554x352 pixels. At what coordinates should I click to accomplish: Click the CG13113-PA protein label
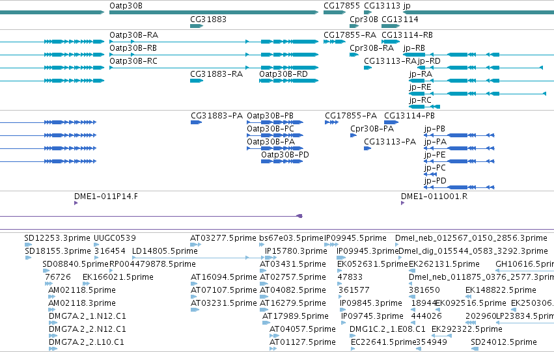pos(390,142)
